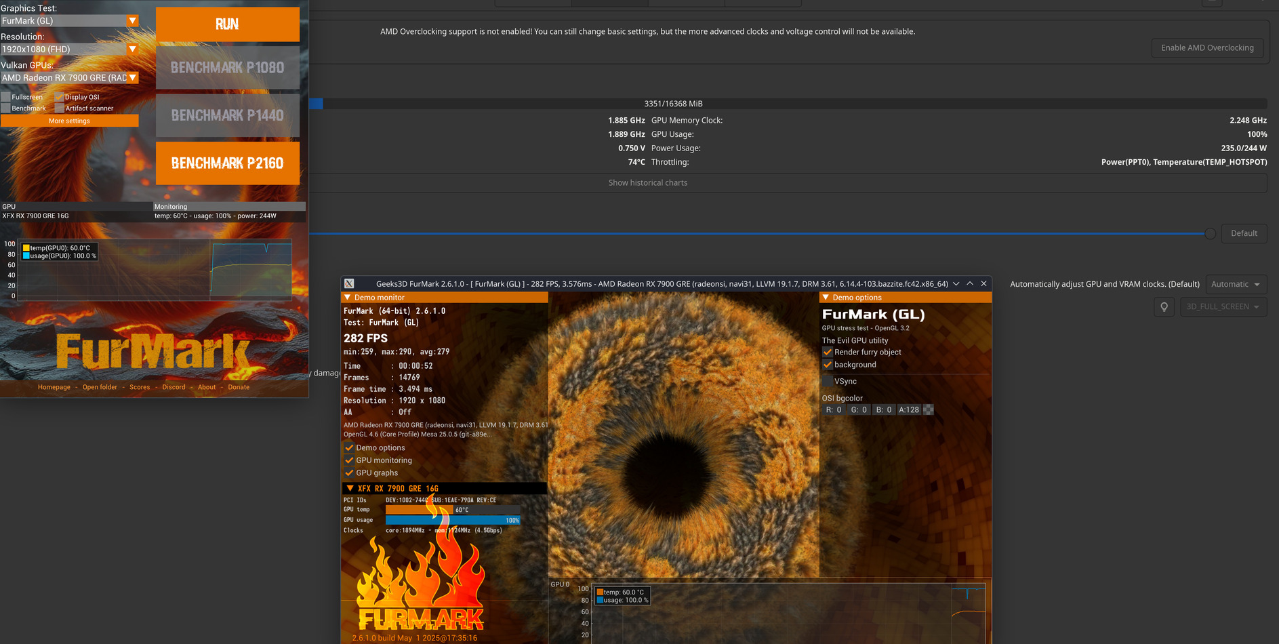Click the Default button beside the slider

point(1244,233)
